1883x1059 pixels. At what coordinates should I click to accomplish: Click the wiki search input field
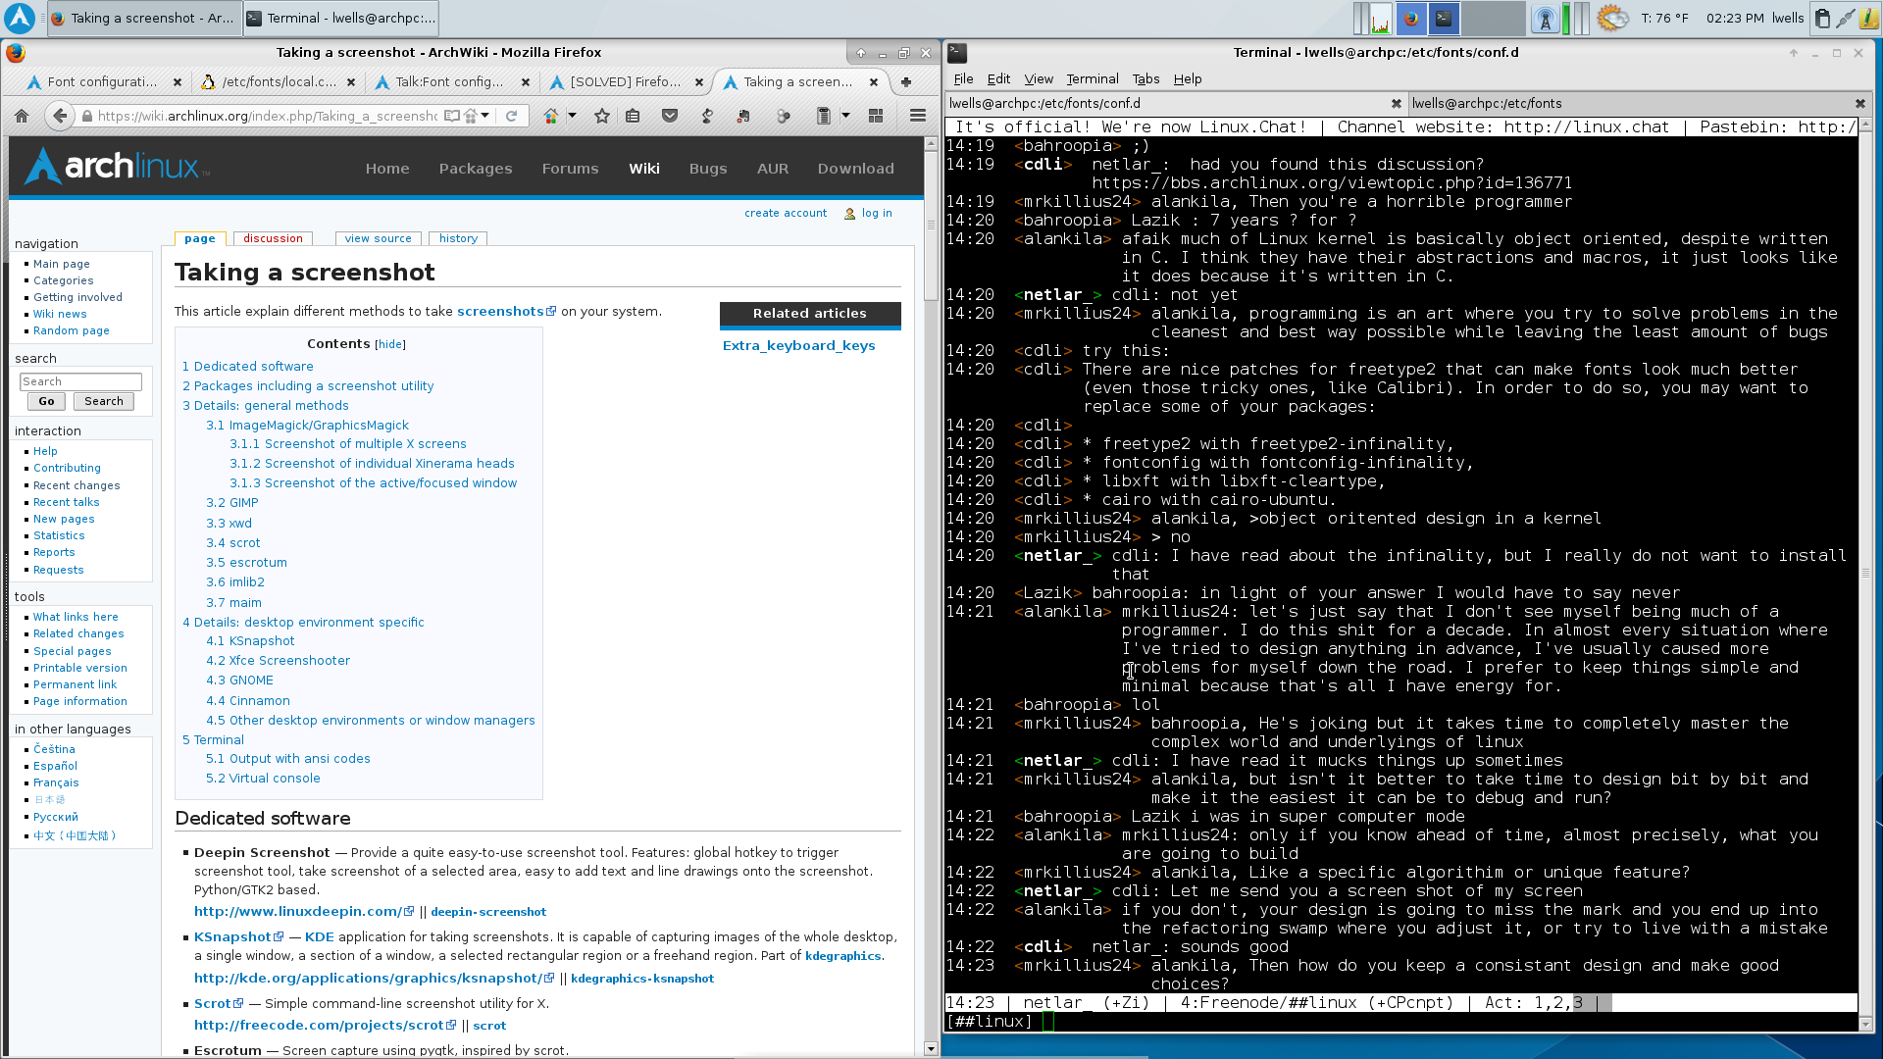pos(80,381)
